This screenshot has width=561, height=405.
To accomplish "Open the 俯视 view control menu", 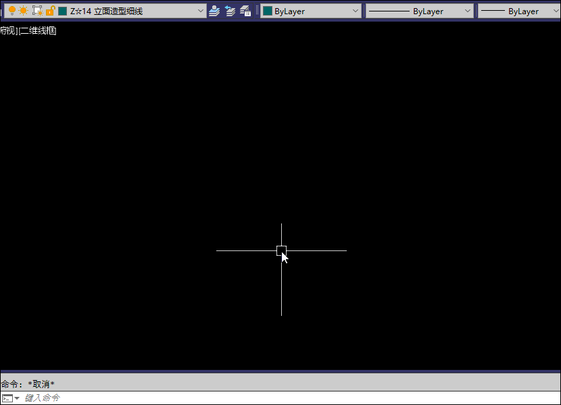I will coord(7,30).
